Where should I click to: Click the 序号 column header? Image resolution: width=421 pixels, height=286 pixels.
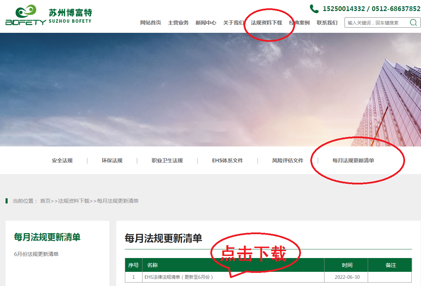pyautogui.click(x=134, y=265)
